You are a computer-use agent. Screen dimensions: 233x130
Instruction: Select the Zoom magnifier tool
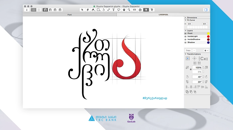pos(129,10)
